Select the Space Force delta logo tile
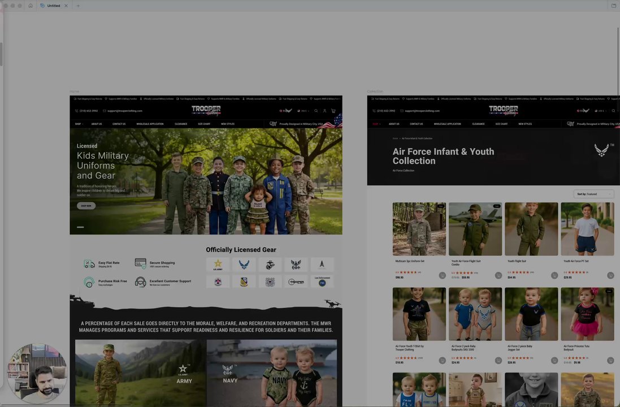 click(322, 265)
